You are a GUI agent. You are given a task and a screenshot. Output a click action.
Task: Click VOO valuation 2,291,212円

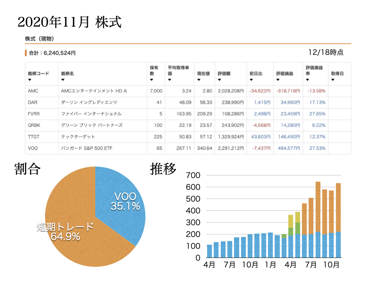point(231,148)
